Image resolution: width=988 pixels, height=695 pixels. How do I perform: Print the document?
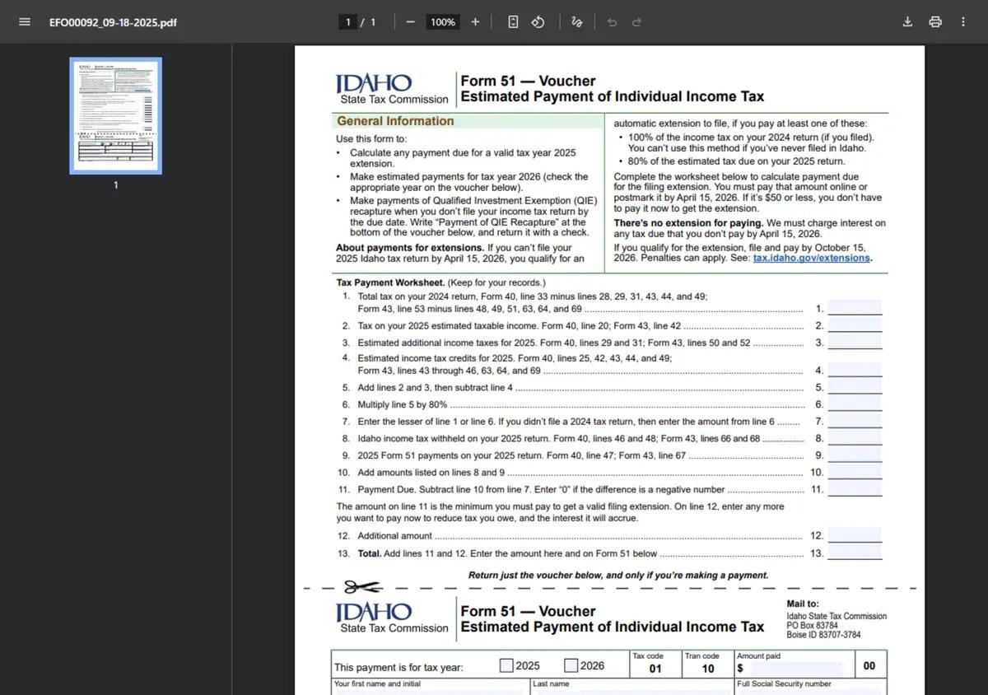point(935,22)
